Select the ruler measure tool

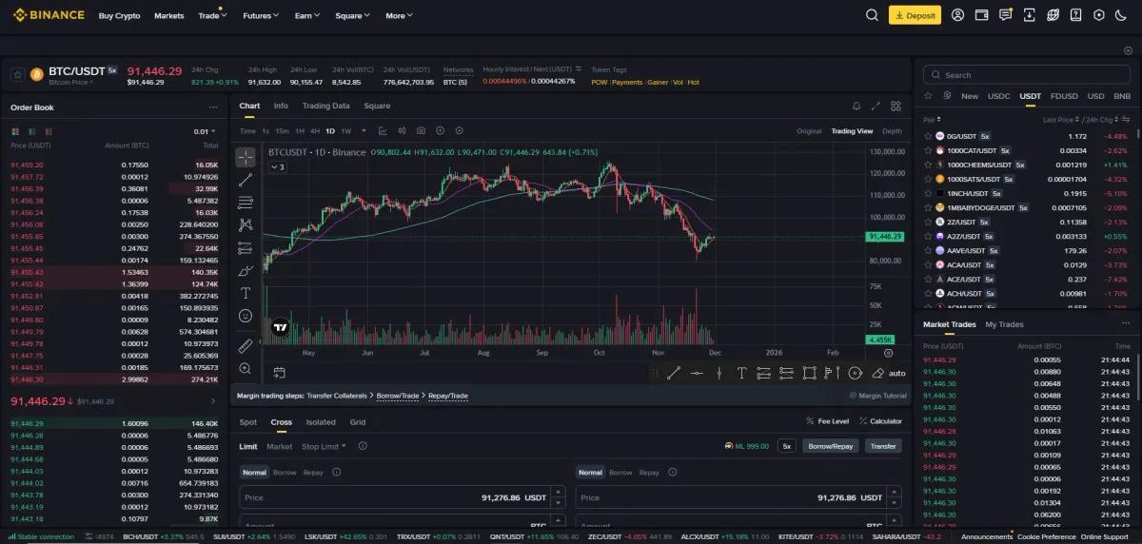coord(246,346)
